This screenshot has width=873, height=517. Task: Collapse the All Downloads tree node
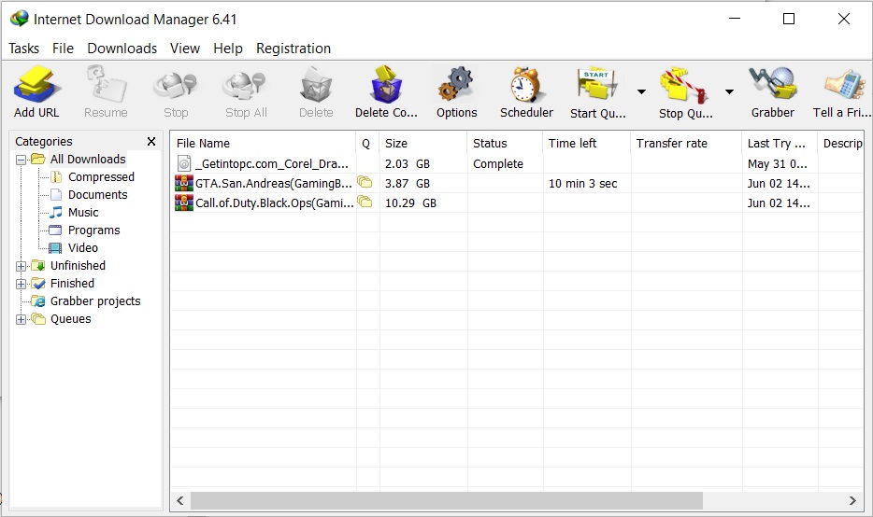[x=21, y=161]
